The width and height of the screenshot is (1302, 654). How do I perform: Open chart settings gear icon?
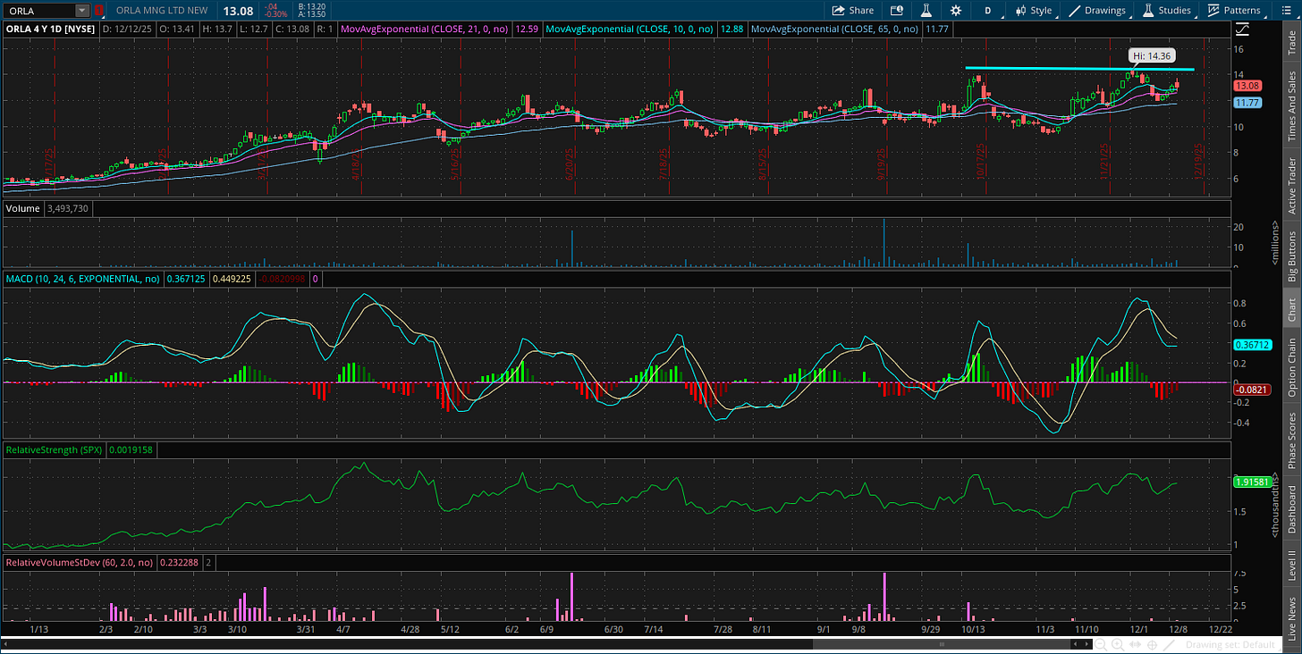click(956, 11)
